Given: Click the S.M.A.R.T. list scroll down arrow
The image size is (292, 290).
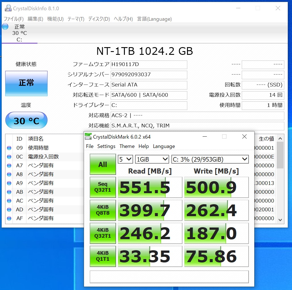Looking at the screenshot, I should pos(280,220).
